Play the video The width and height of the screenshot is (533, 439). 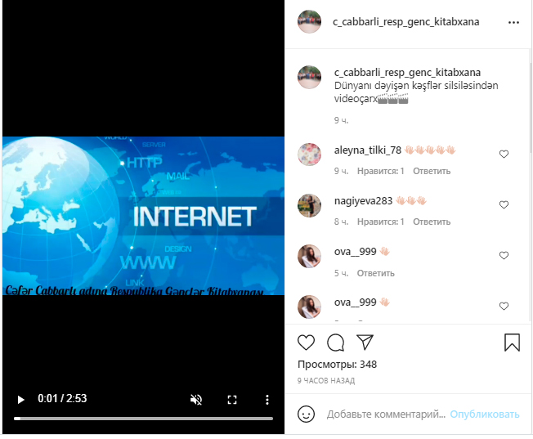coord(20,400)
